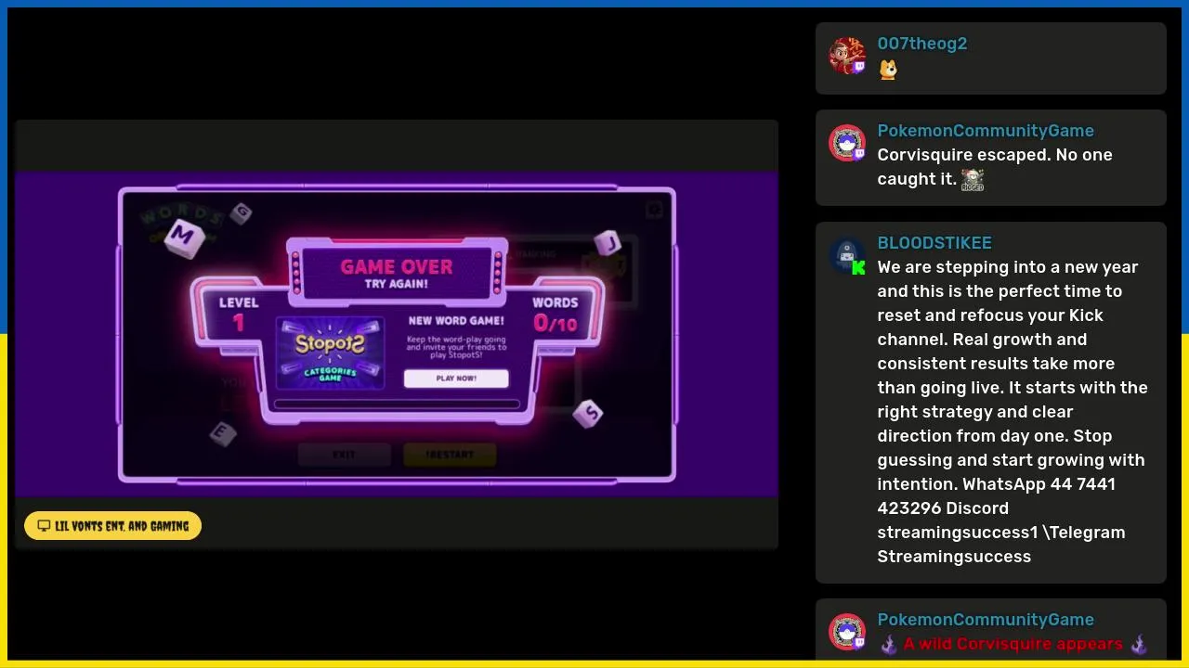Screen dimensions: 1189x668
Task: Click BLOODSTIKEE's avatar with Kick badge
Action: (846, 255)
